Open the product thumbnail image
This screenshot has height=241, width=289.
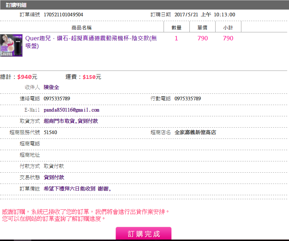pyautogui.click(x=11, y=45)
